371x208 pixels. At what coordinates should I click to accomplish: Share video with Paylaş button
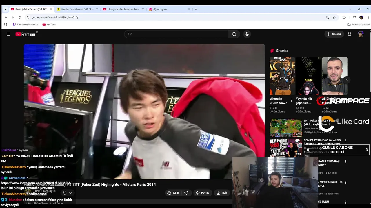click(202, 193)
